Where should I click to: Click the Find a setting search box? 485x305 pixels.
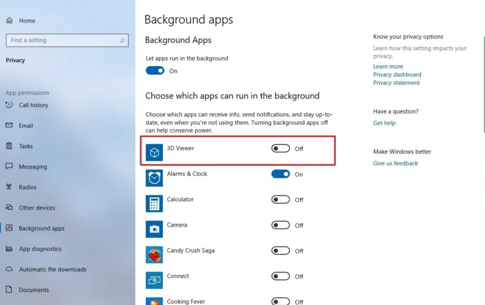tap(62, 41)
